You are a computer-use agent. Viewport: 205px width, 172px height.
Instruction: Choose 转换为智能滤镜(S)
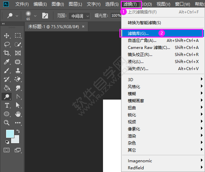click(x=163, y=23)
